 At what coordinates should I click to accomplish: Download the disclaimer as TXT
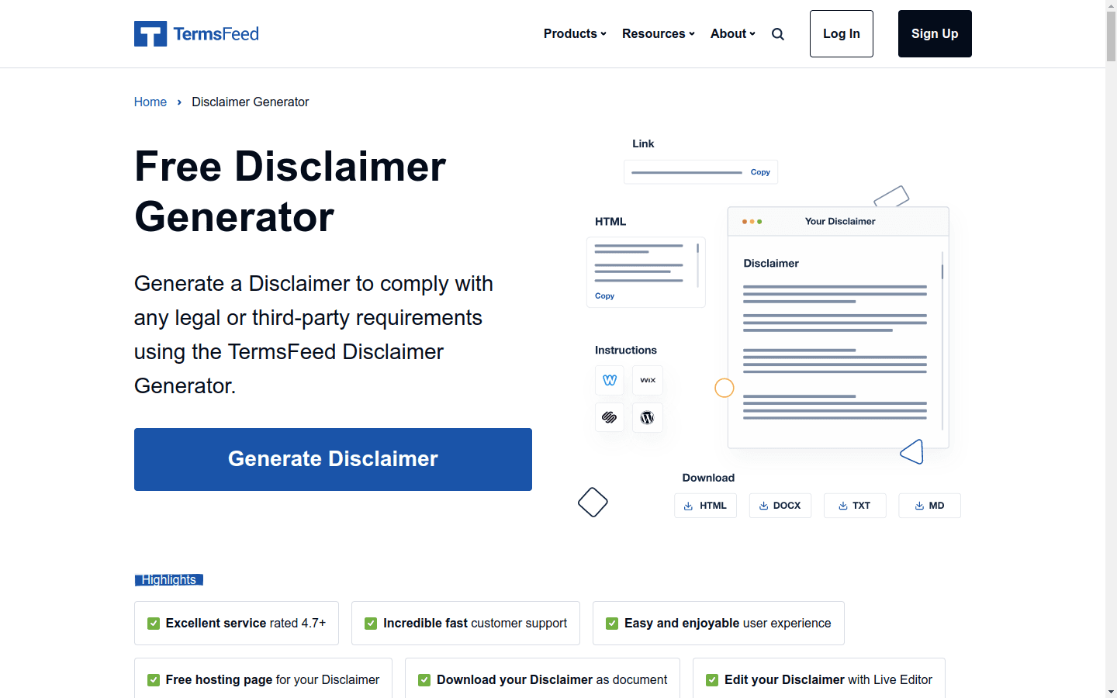pos(855,505)
